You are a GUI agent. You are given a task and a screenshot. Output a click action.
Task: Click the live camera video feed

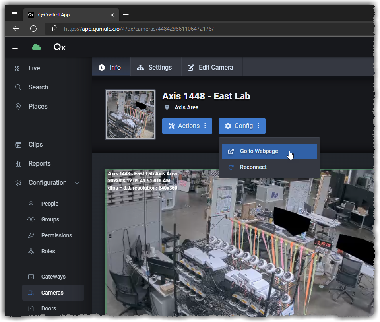pyautogui.click(x=240, y=242)
